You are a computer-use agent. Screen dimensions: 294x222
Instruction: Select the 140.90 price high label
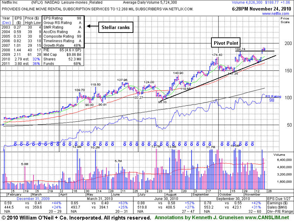coord(178,73)
